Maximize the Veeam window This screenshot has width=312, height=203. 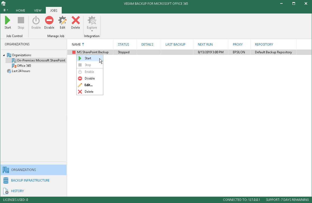(294, 3)
